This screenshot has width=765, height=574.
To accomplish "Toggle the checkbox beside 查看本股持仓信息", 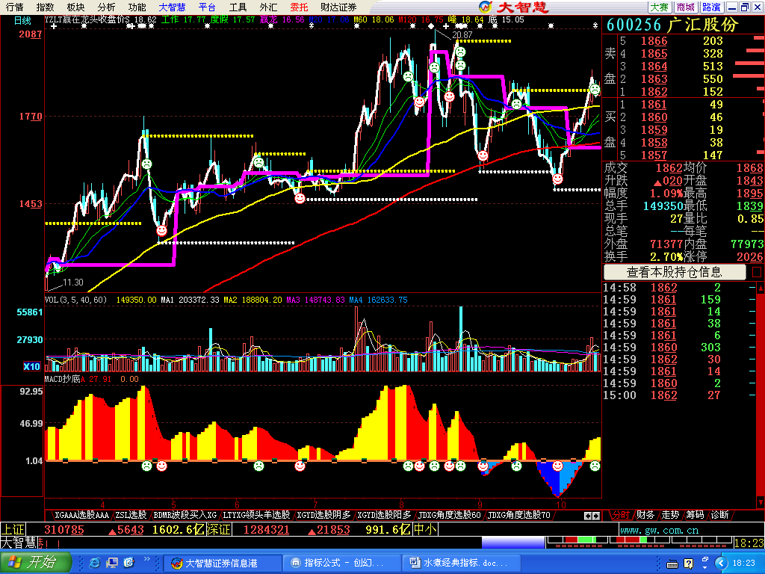I will [757, 272].
